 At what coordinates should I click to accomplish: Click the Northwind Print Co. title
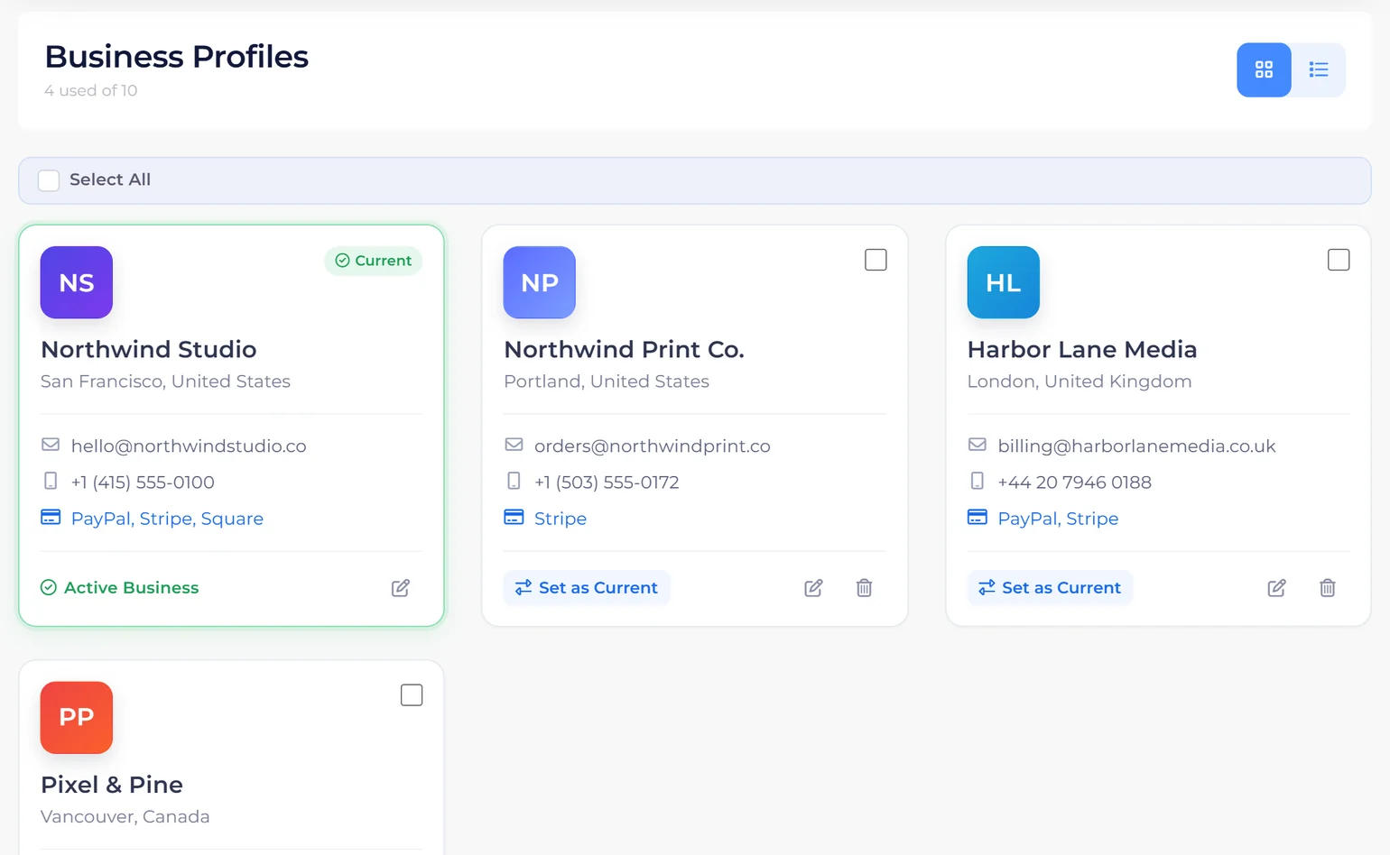click(624, 349)
